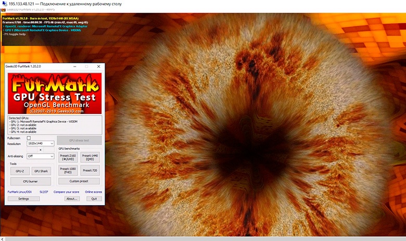Click the Remote Desktop connection icon in title bar

point(4,4)
